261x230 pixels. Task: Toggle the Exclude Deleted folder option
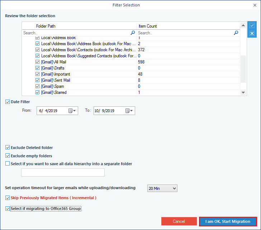(x=8, y=148)
